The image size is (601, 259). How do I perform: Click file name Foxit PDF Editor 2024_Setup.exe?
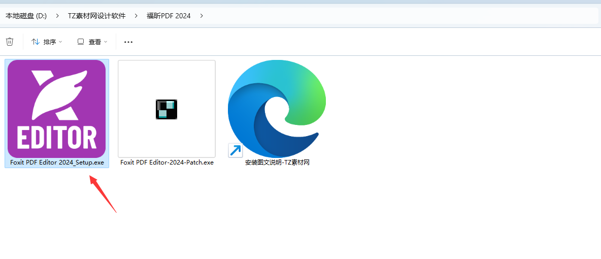point(57,163)
